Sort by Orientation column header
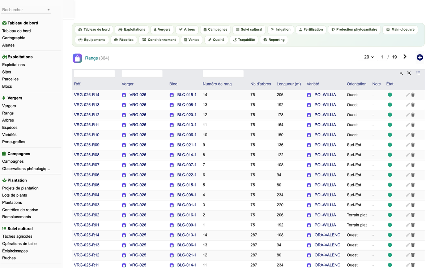 pyautogui.click(x=357, y=84)
